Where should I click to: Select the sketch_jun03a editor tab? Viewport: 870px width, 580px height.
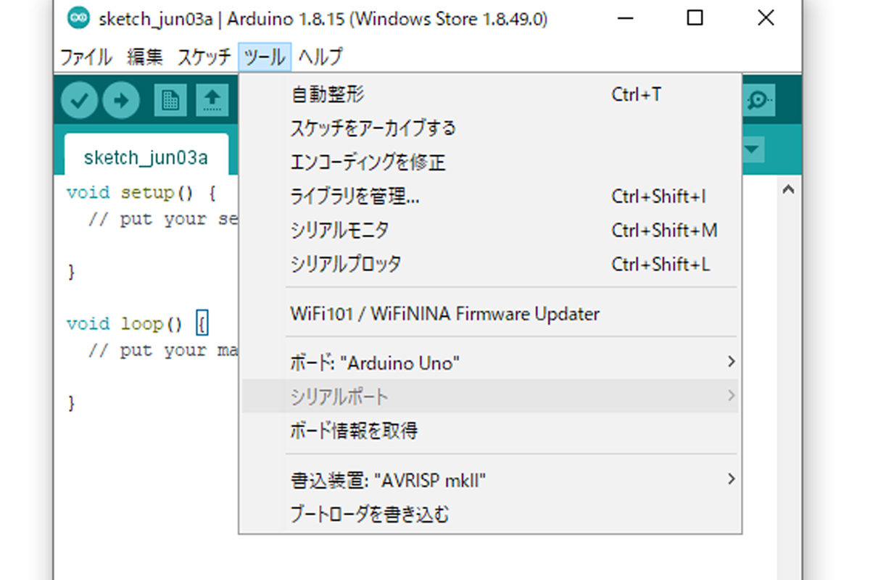146,157
